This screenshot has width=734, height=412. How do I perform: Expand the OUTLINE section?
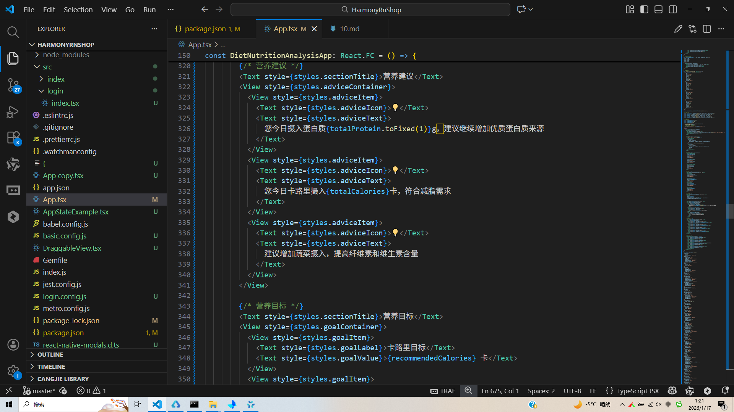(x=50, y=354)
